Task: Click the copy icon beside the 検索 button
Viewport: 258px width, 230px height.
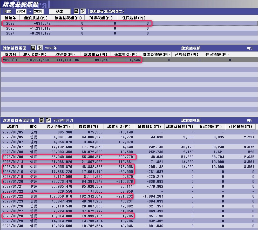Action: 83,11
